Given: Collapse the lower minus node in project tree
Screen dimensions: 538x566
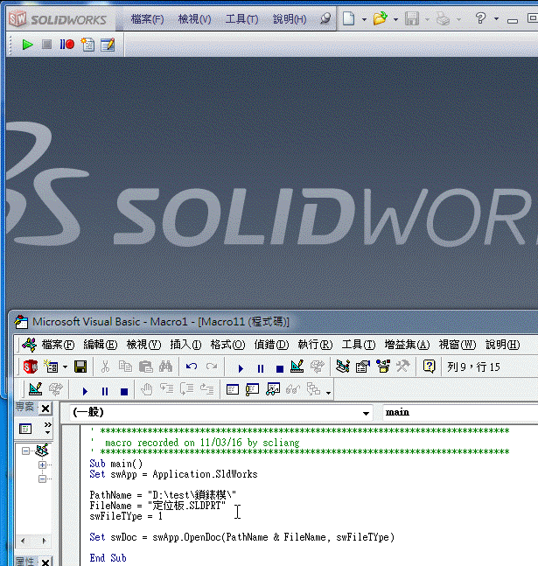Looking at the screenshot, I should pos(42,479).
